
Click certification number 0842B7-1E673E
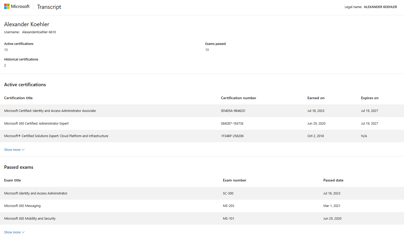[x=232, y=124]
